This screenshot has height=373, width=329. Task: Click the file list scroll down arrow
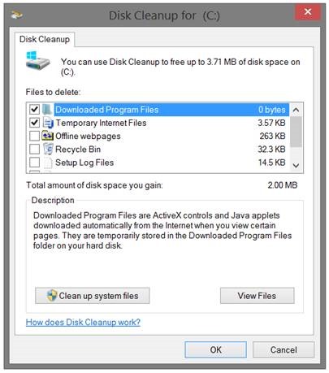(296, 165)
